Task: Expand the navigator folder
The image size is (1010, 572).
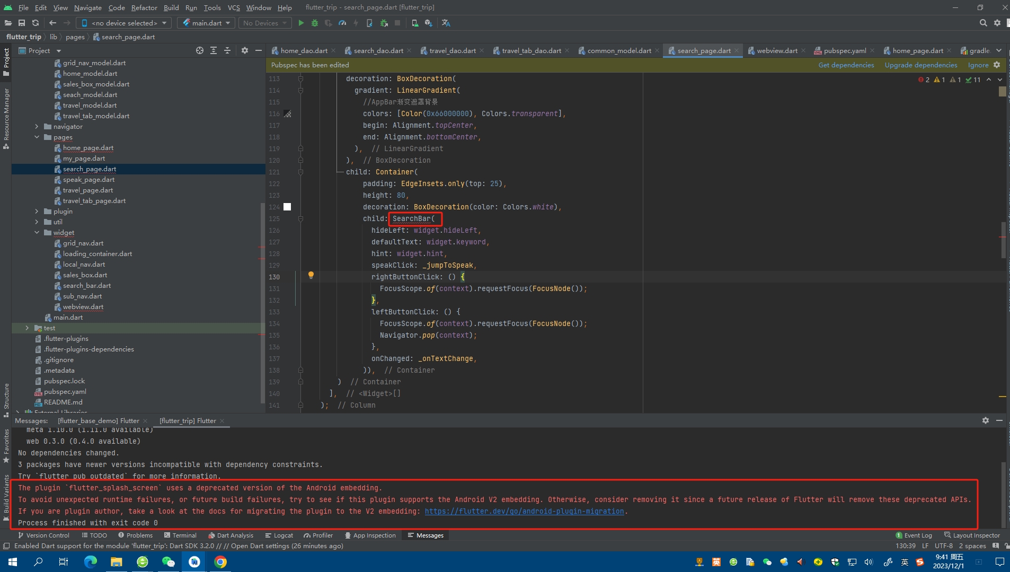Action: pos(37,127)
